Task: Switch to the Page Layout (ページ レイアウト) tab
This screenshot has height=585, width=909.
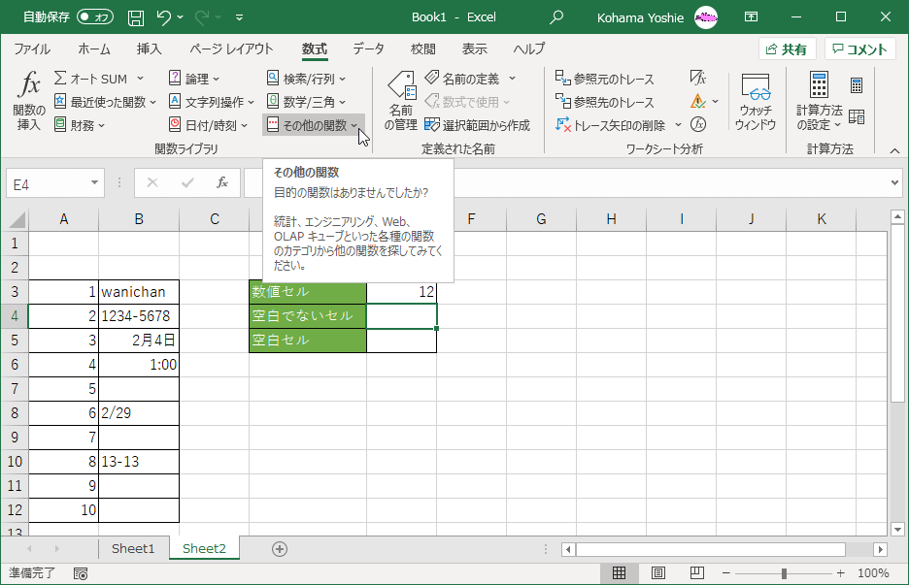Action: (x=231, y=49)
